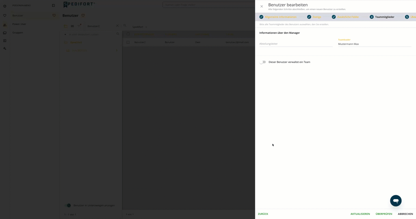Screen dimensions: 416x219
Task: Click the magnifier in branch search
Action: 117,34
